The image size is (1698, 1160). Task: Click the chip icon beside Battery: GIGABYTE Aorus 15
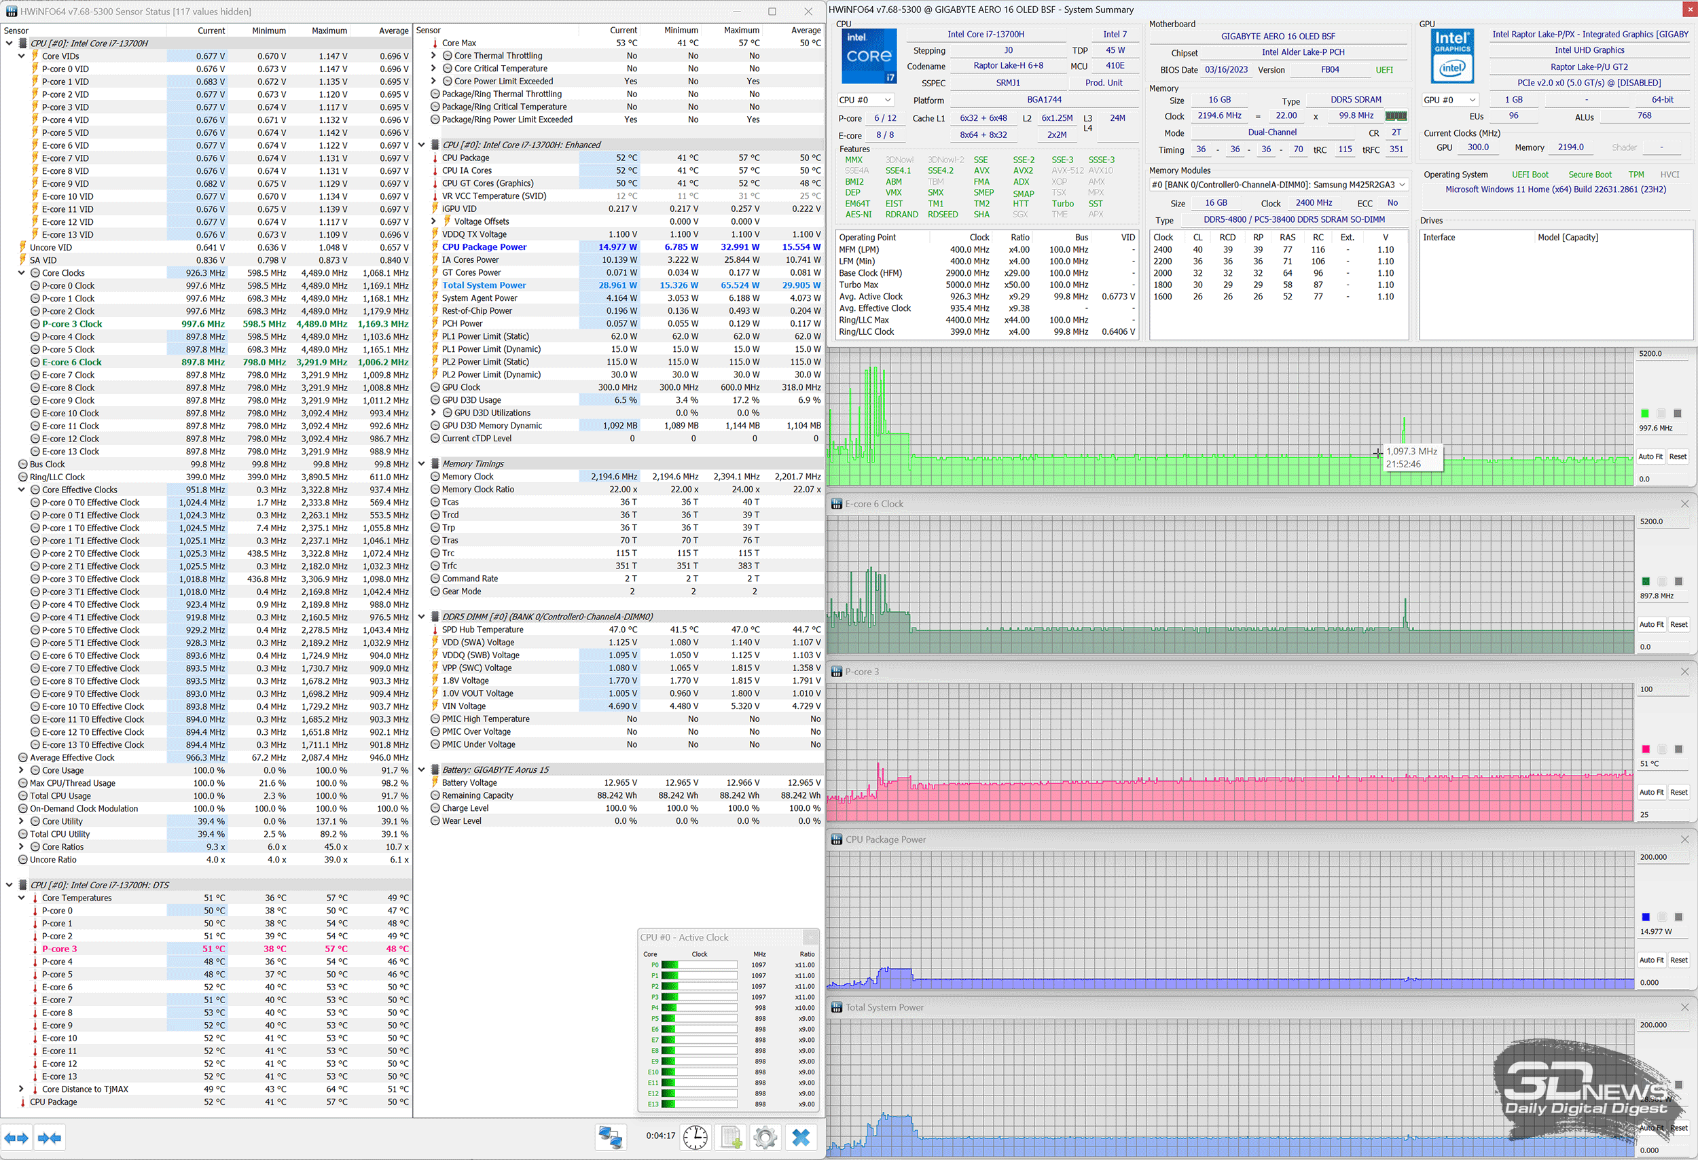435,770
